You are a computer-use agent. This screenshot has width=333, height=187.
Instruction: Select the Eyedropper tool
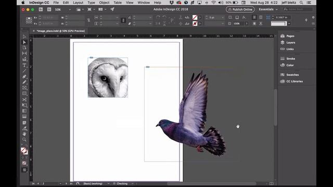[x=24, y=128]
